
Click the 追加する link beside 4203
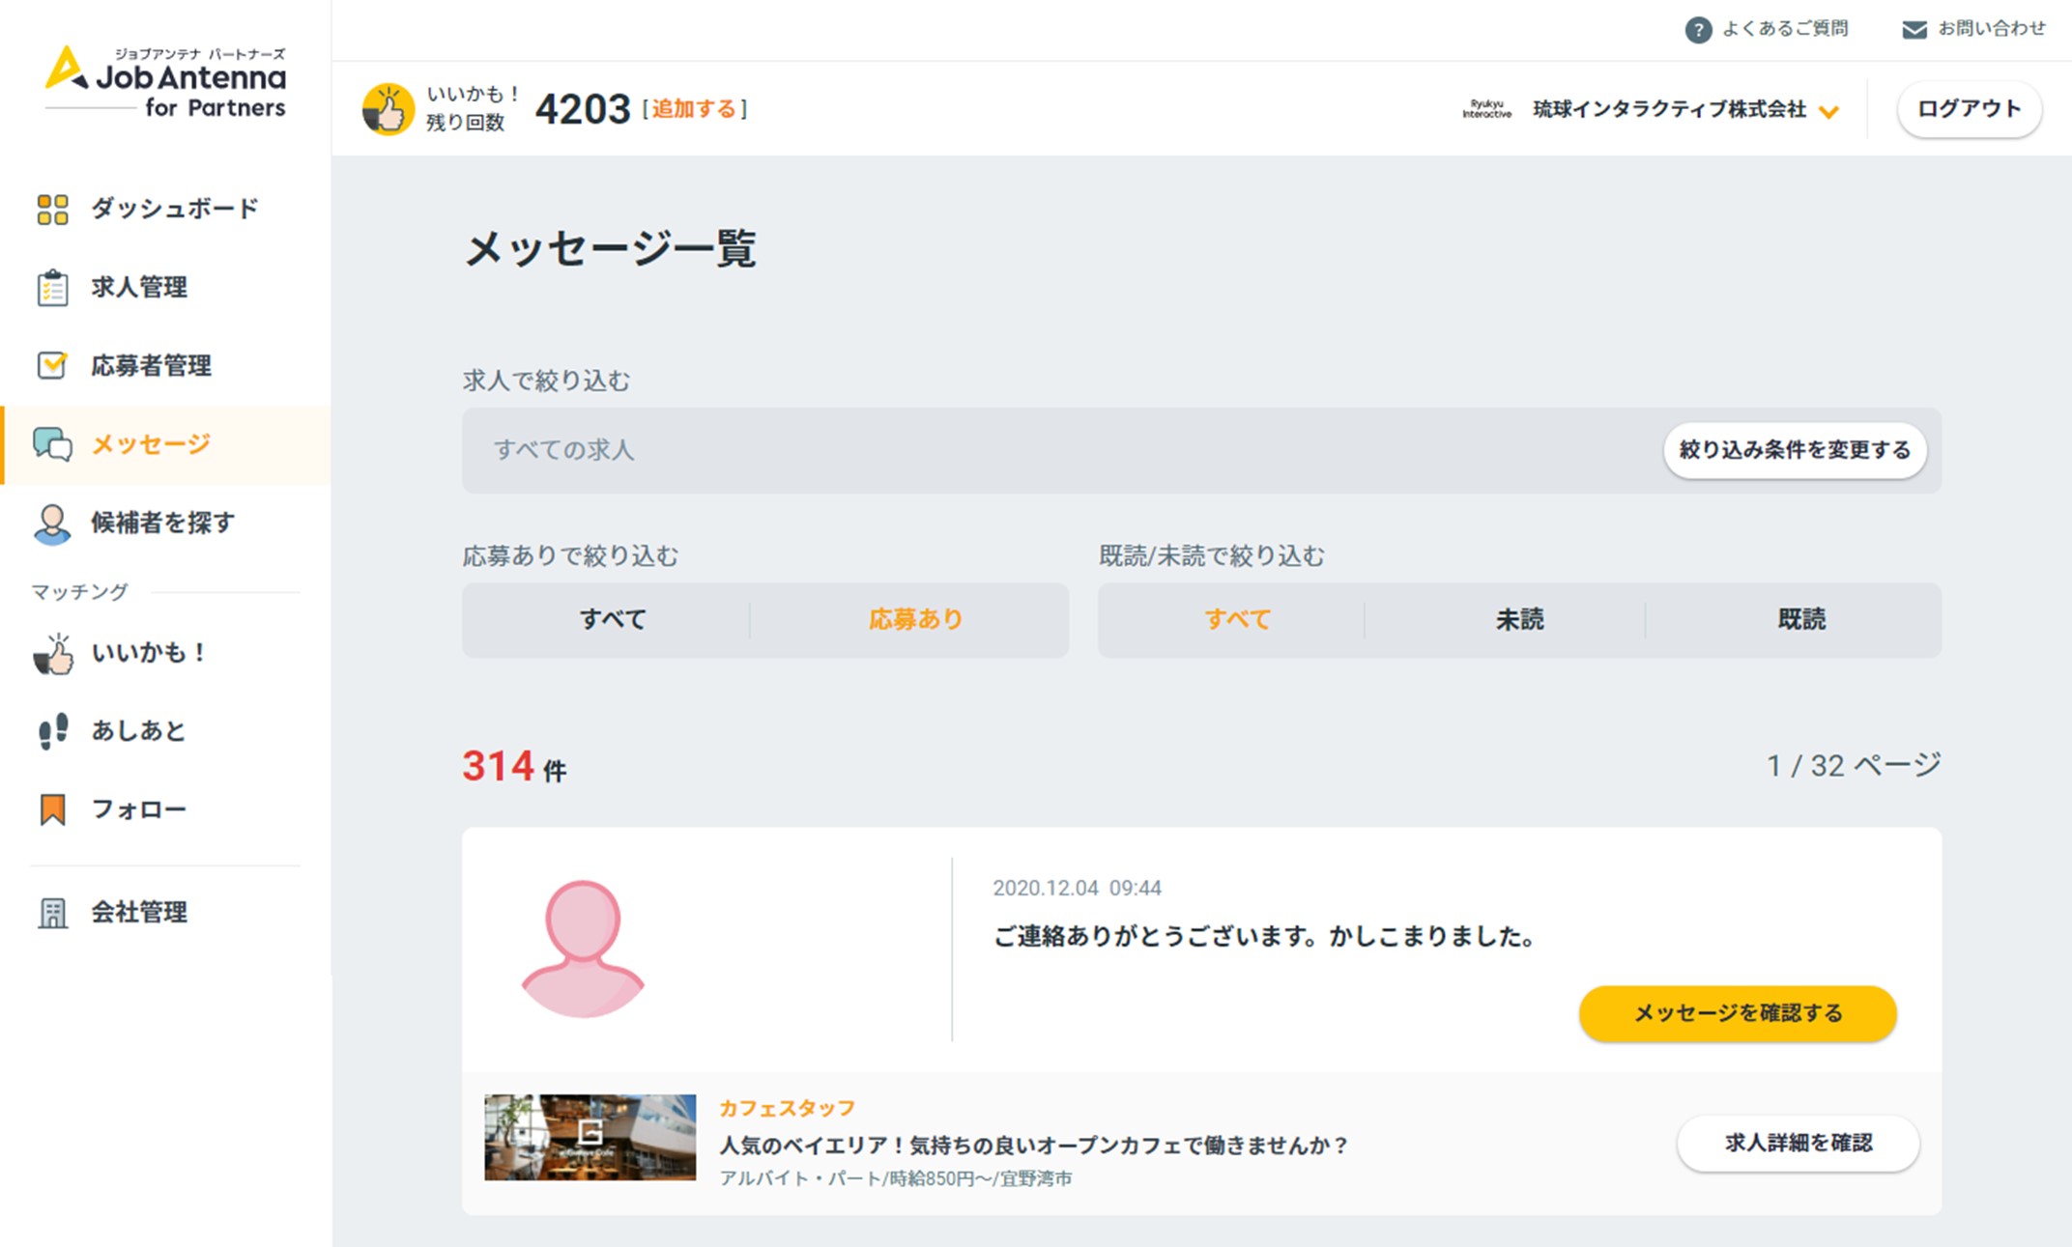tap(694, 109)
